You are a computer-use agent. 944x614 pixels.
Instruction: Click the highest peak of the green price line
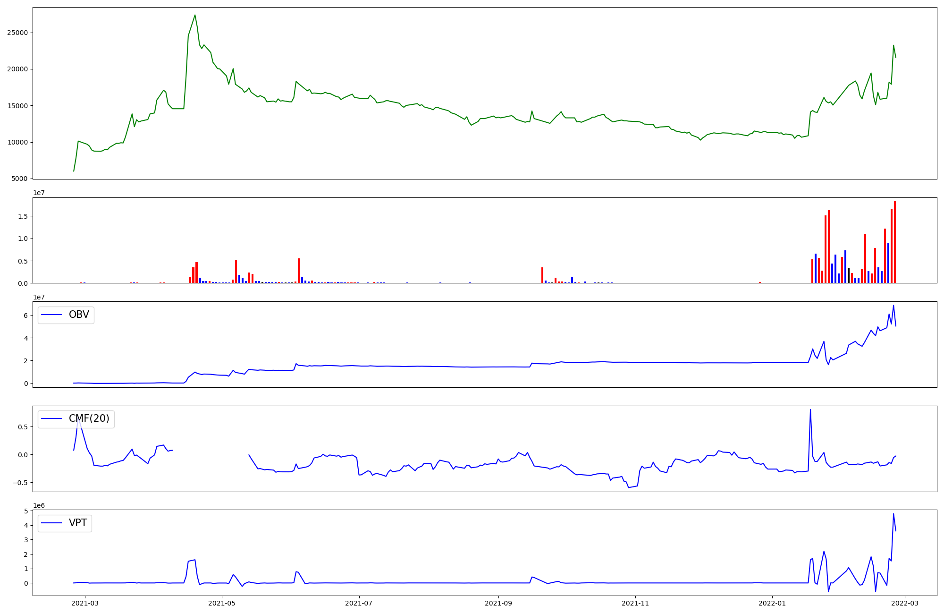click(x=195, y=15)
